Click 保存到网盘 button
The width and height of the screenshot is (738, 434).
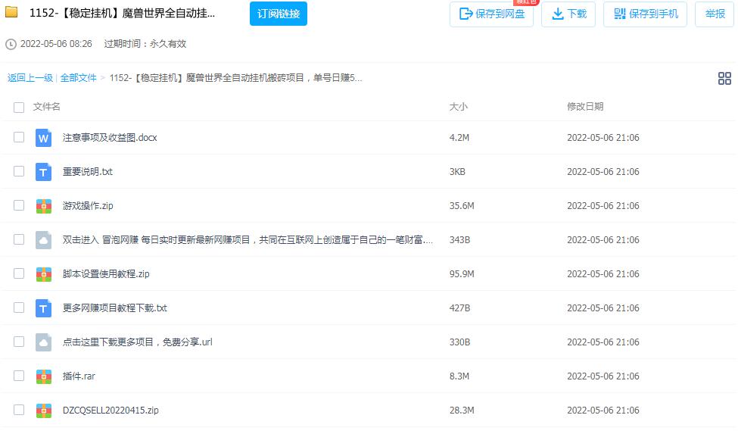coord(491,14)
